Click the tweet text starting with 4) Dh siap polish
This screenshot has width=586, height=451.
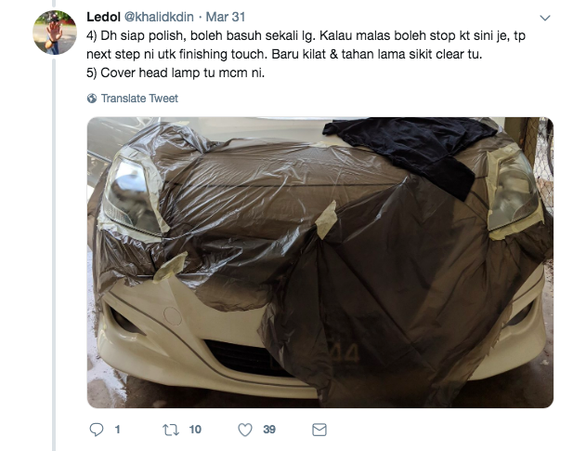[306, 45]
